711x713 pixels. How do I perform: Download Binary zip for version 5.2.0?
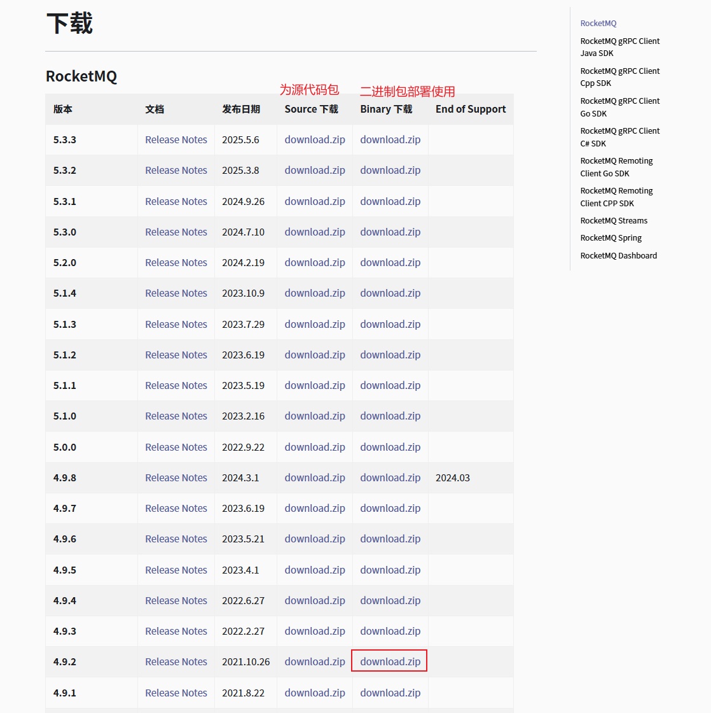390,262
